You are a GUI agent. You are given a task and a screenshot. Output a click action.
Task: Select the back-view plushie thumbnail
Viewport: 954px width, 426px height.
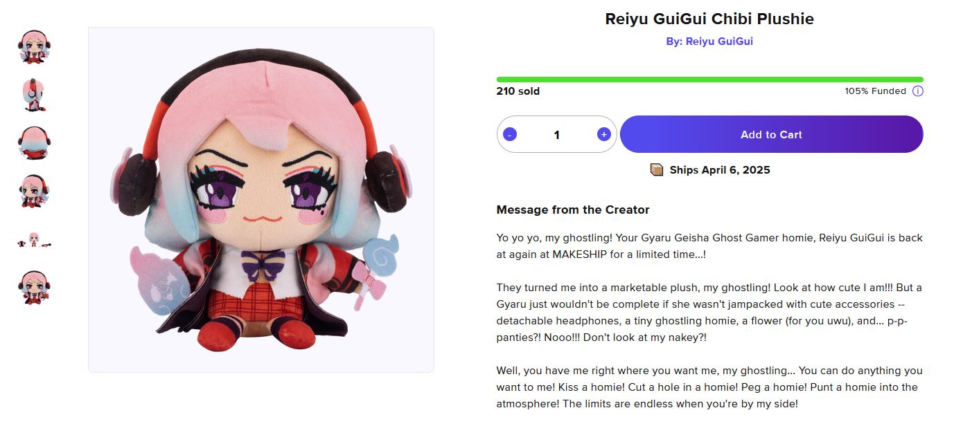tap(34, 143)
